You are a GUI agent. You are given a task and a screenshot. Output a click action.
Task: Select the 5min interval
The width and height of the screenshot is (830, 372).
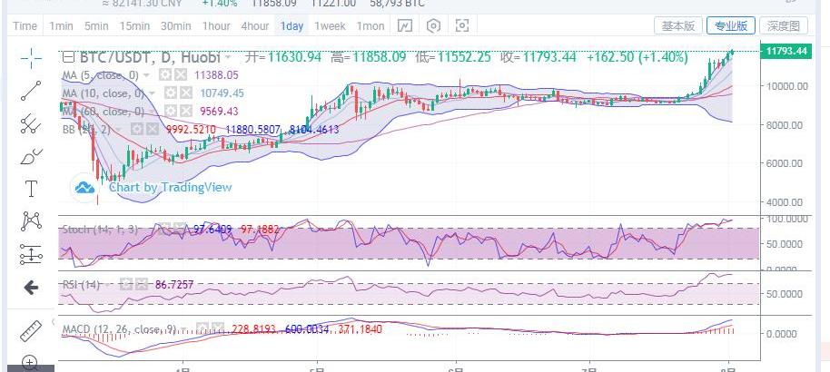[96, 26]
